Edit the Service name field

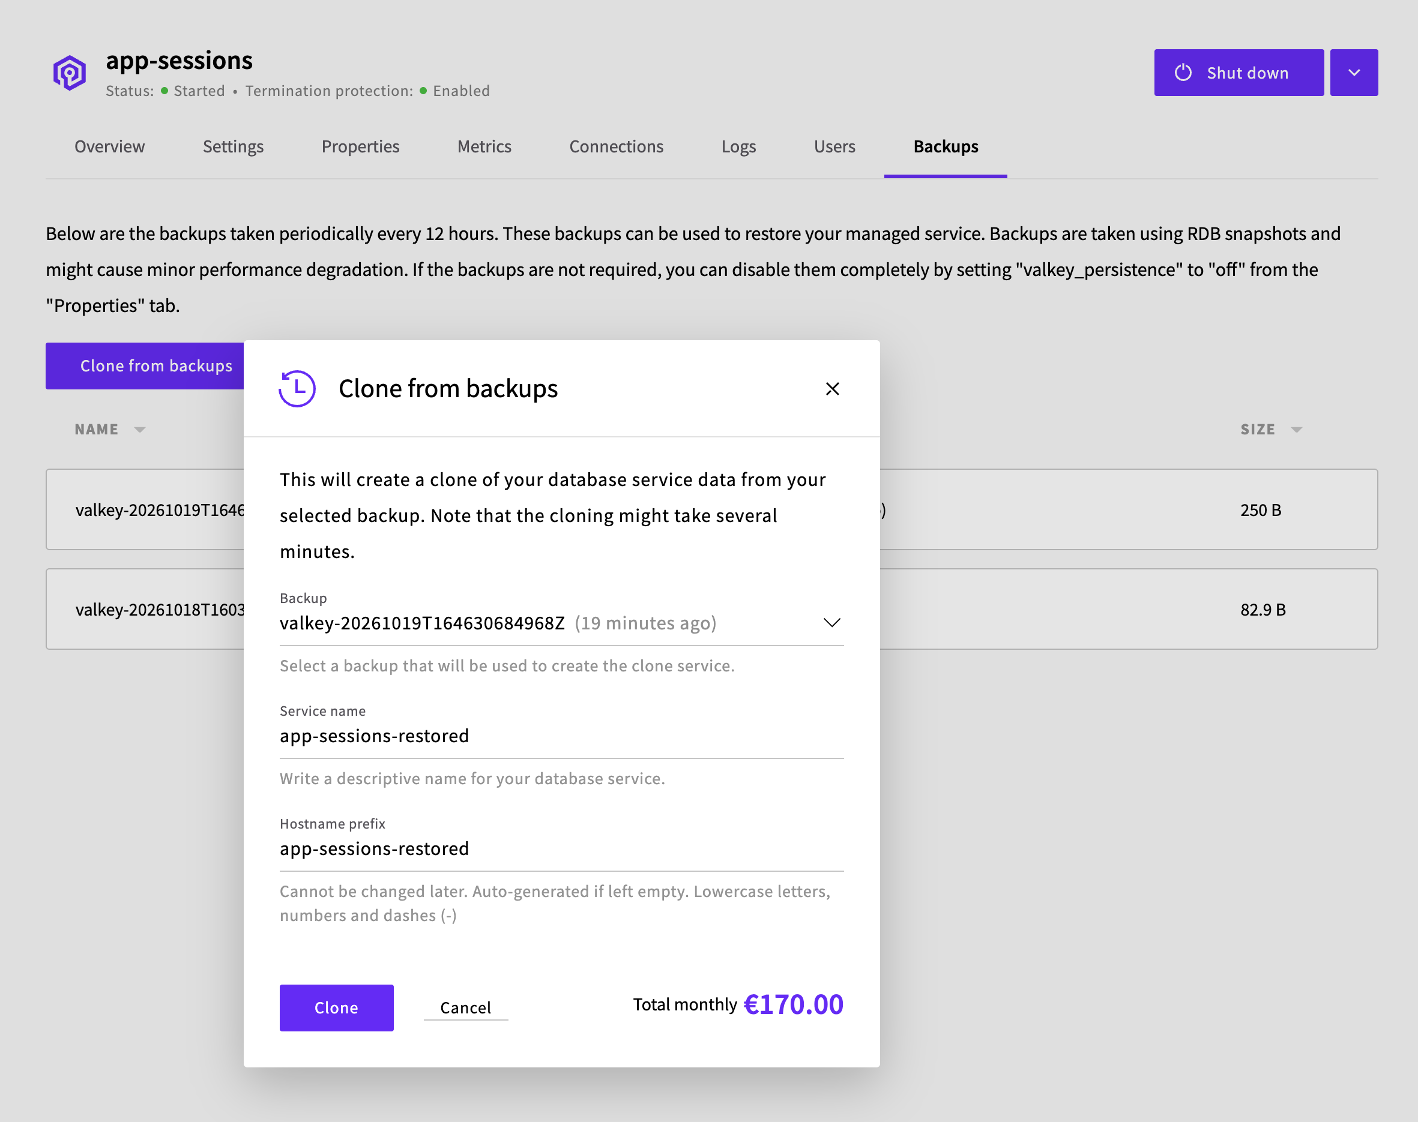(x=561, y=736)
